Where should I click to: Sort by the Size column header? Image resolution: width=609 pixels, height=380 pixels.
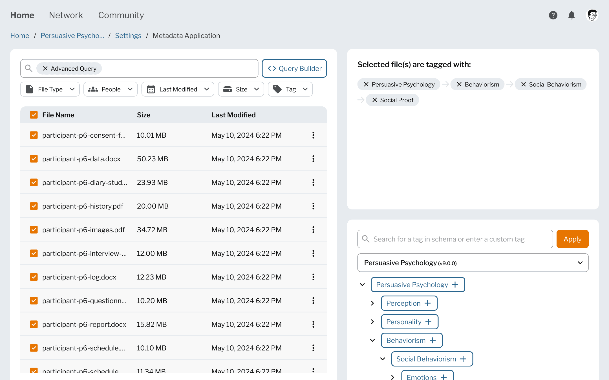[x=144, y=115]
